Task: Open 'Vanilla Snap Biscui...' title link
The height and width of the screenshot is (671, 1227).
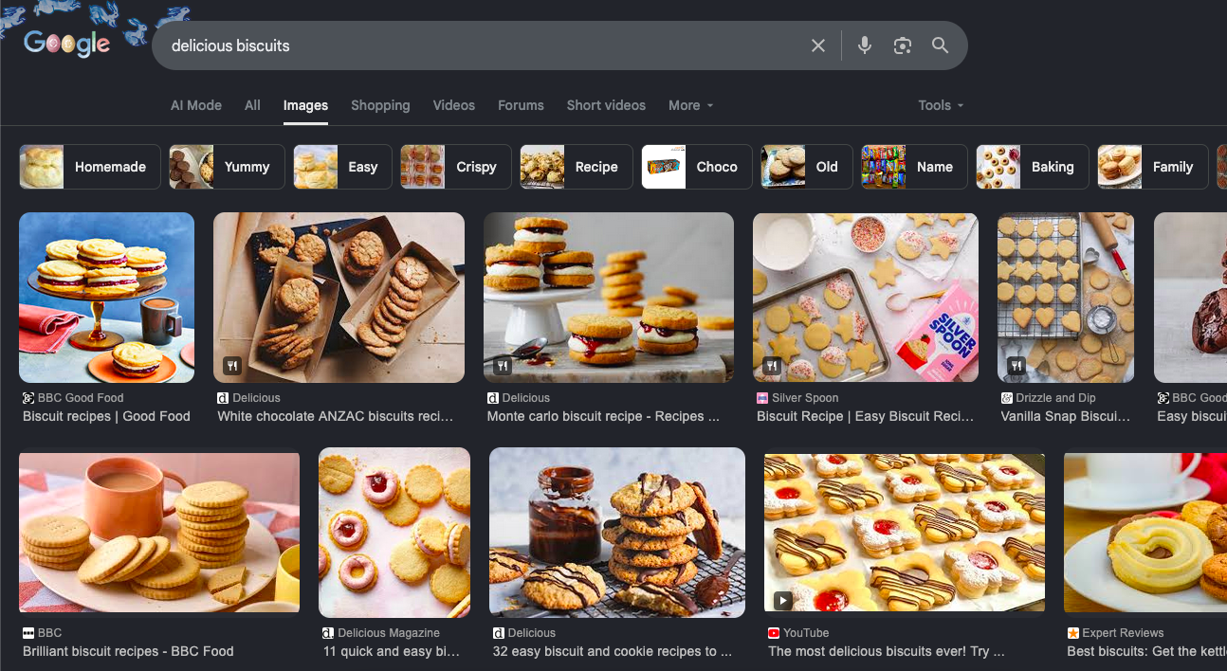Action: point(1066,416)
